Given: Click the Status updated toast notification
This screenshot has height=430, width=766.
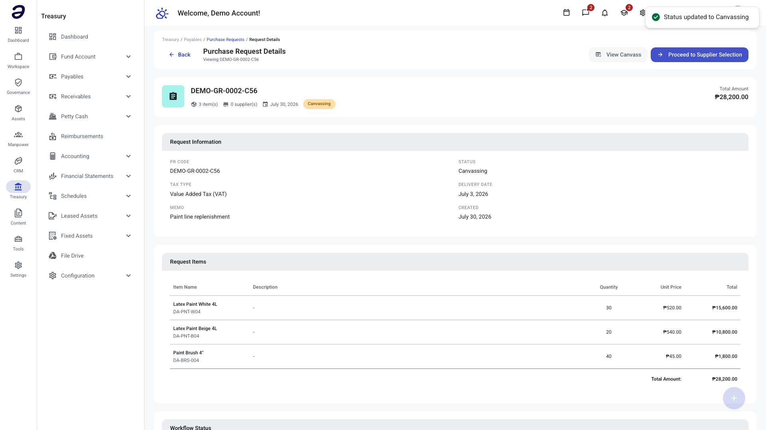Looking at the screenshot, I should (702, 17).
